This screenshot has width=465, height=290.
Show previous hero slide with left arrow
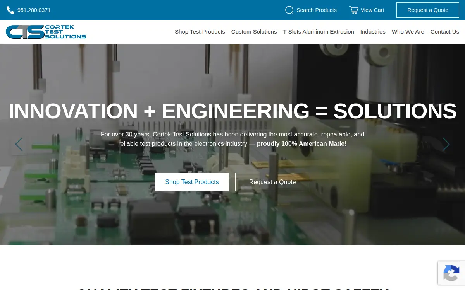coord(19,144)
